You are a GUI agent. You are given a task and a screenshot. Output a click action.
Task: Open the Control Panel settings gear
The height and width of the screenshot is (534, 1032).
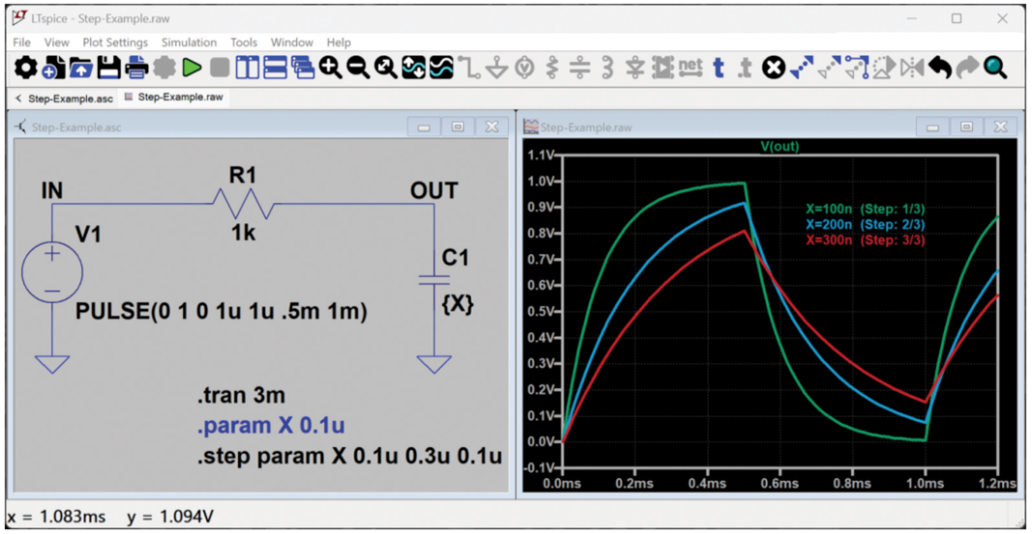click(x=26, y=67)
